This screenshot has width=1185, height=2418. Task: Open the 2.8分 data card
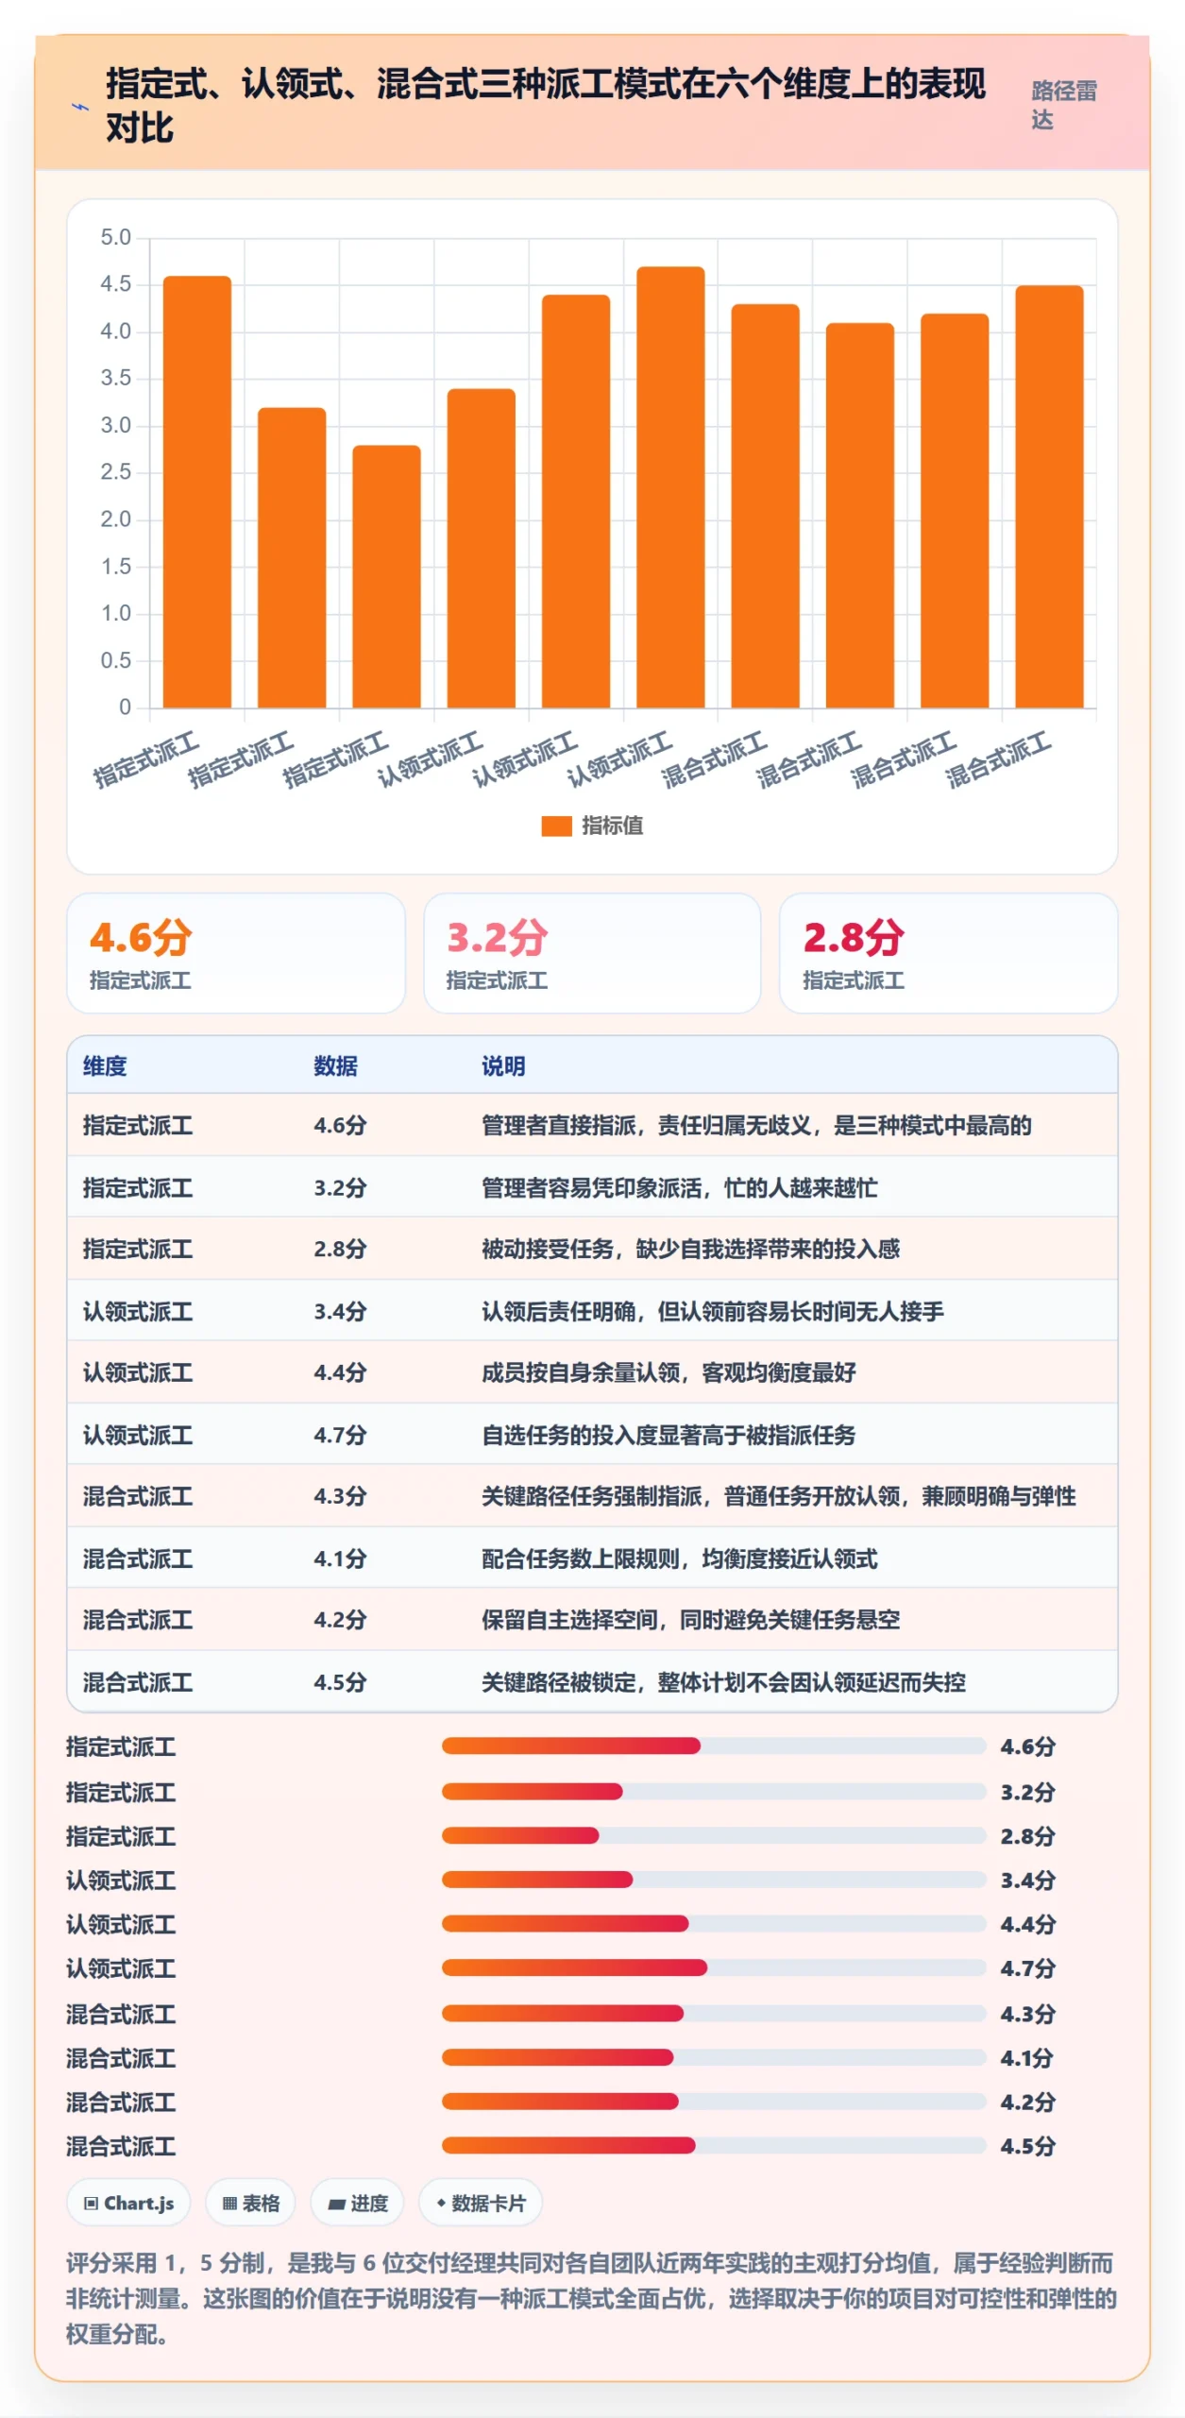point(948,953)
